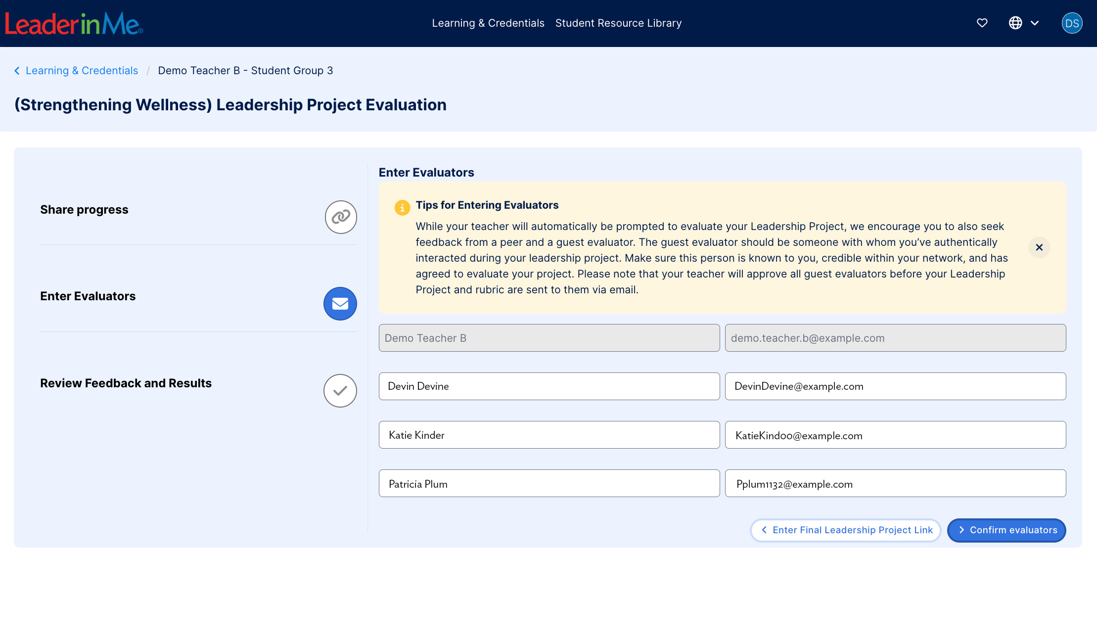Open the DS profile avatar
Image resolution: width=1097 pixels, height=644 pixels.
1072,23
